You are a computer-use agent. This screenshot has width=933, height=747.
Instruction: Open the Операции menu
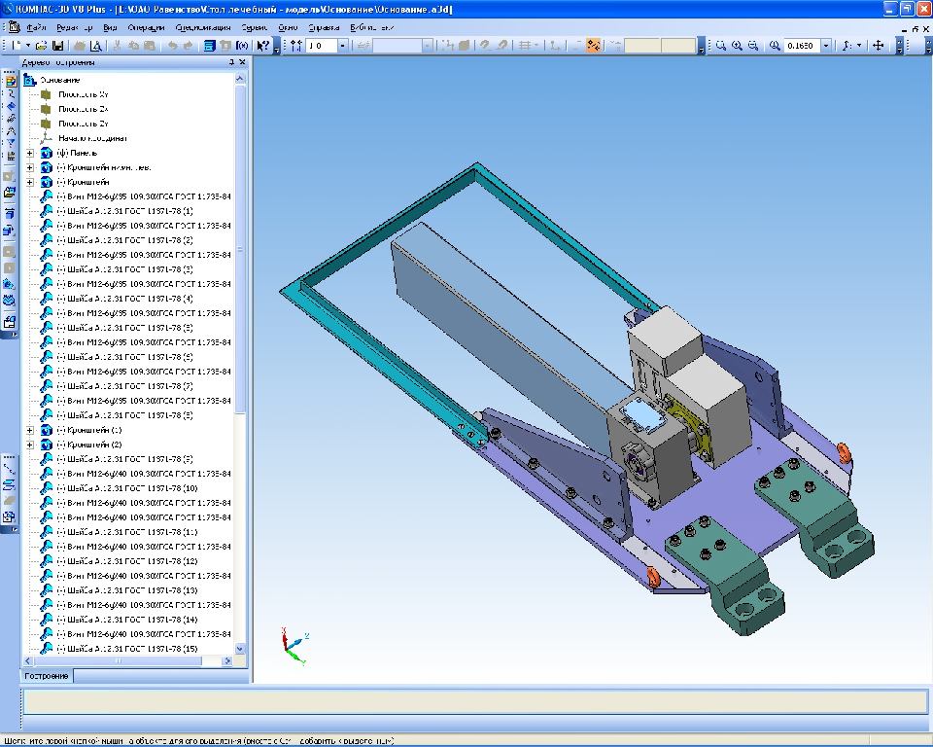pyautogui.click(x=146, y=27)
